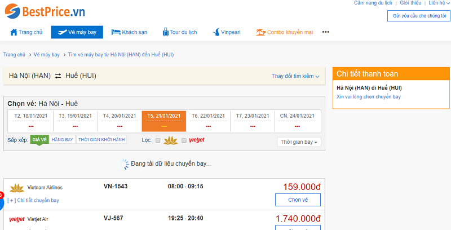Tick the Vietnam Airlines filter checkbox
This screenshot has width=451, height=230.
tap(158, 140)
